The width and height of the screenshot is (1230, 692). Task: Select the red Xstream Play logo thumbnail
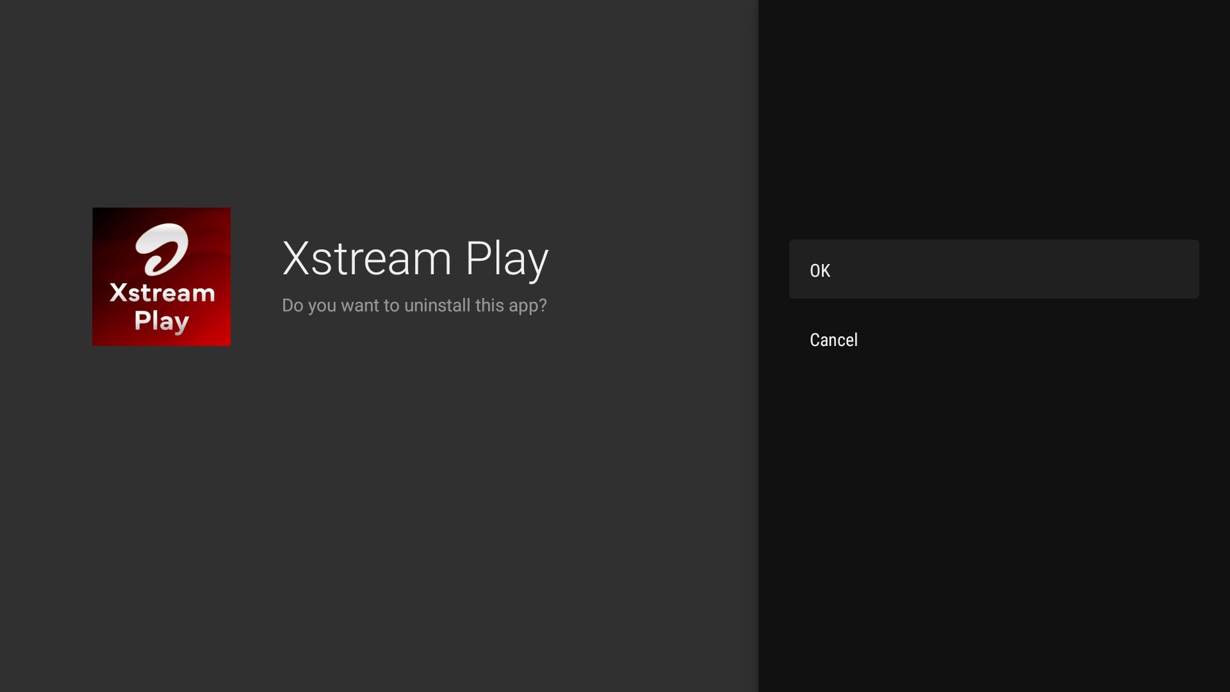click(x=161, y=276)
